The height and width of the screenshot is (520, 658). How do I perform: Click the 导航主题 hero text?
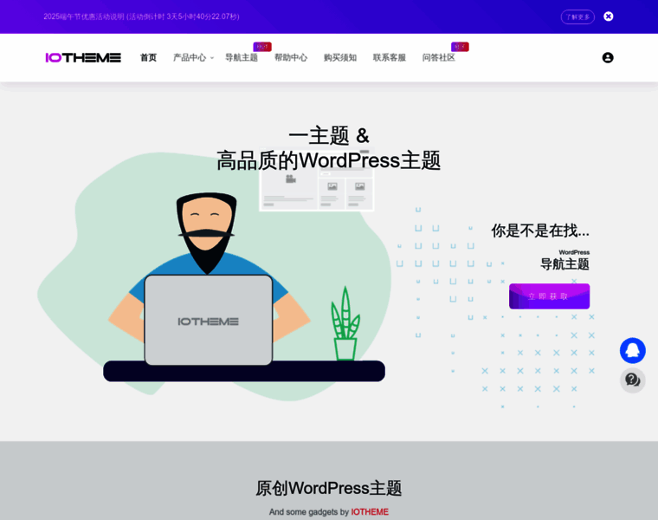[564, 264]
